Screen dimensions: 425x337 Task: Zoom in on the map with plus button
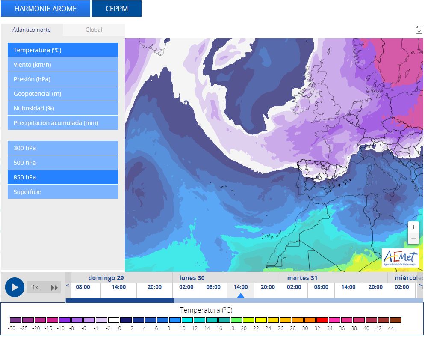[413, 227]
